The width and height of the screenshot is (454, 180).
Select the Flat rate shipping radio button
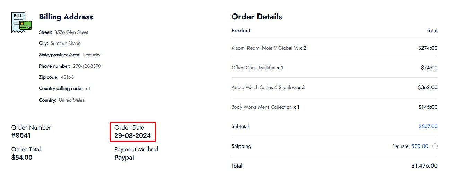(435, 146)
